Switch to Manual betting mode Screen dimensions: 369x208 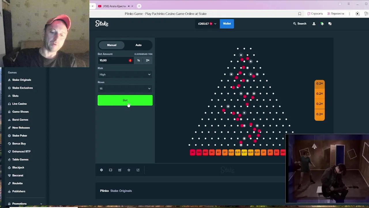point(112,45)
